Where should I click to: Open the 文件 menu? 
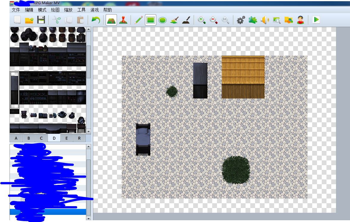16,10
